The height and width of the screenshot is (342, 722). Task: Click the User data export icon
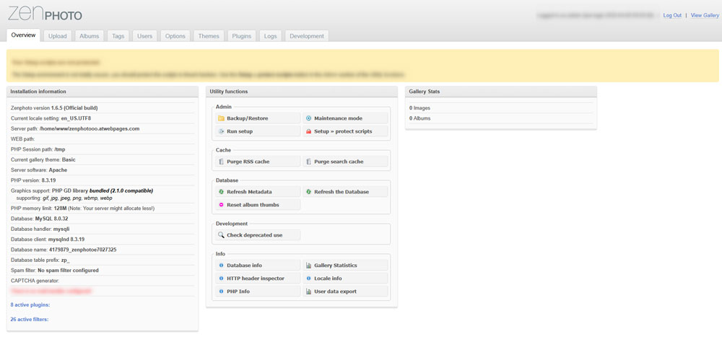(x=308, y=291)
